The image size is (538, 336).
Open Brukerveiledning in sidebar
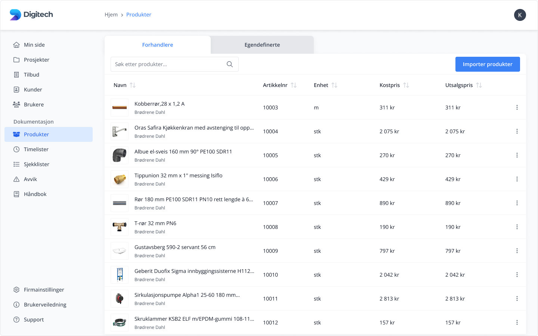click(49, 305)
